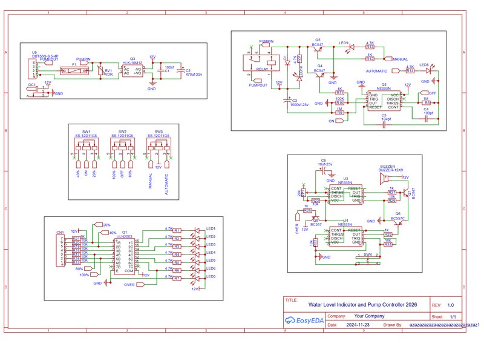The width and height of the screenshot is (484, 343).
Task: Select transistor Q4 BC547
Action: [319, 76]
